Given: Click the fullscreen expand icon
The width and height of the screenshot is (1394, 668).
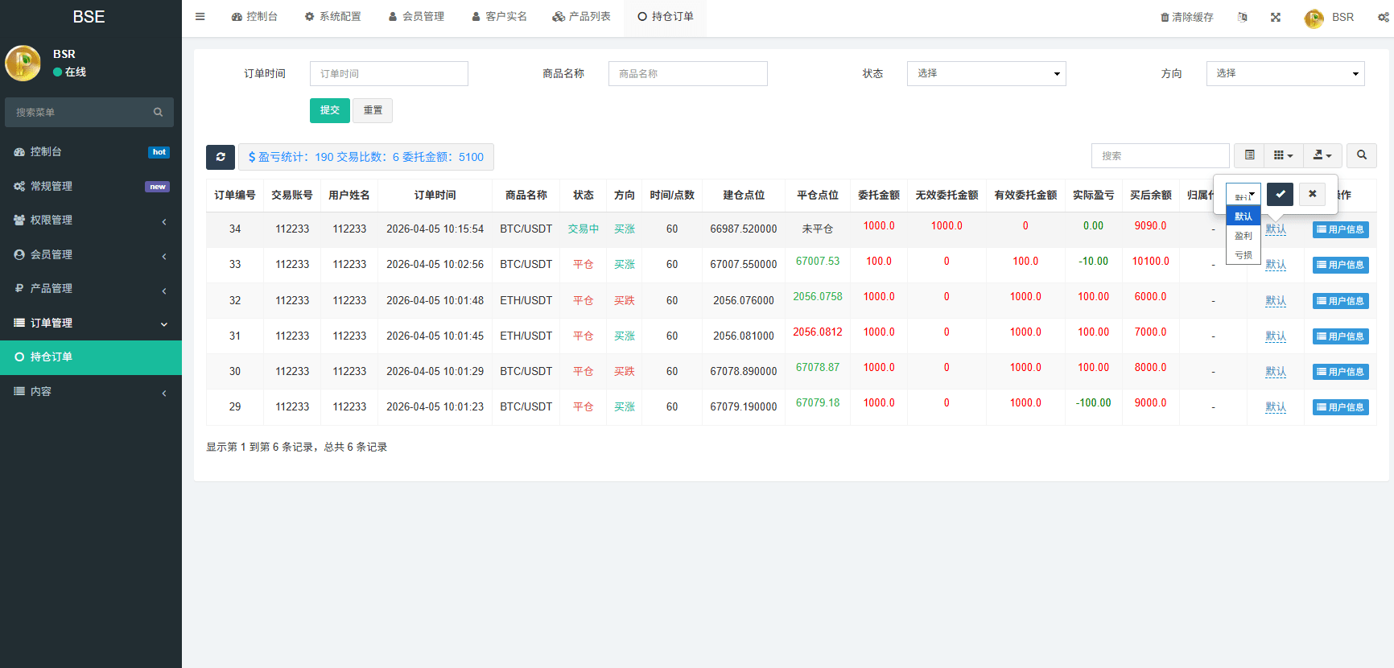Looking at the screenshot, I should coord(1276,17).
